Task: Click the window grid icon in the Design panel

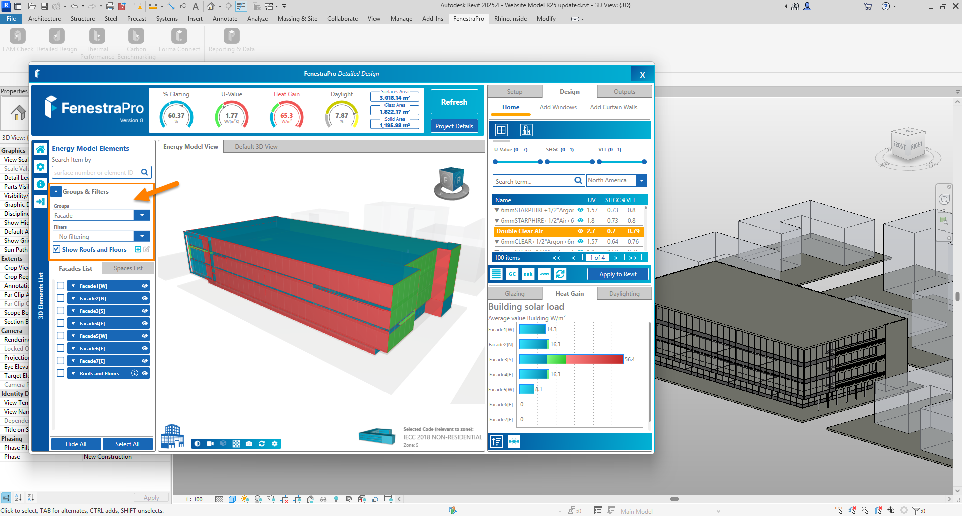Action: pos(501,130)
